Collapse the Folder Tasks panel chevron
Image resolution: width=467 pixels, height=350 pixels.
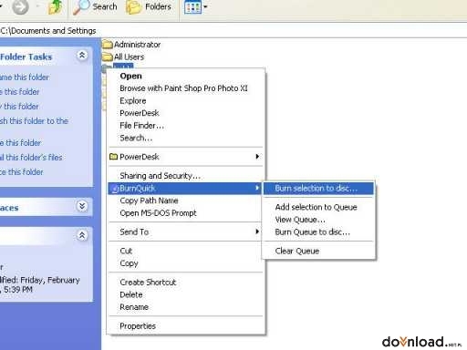82,56
